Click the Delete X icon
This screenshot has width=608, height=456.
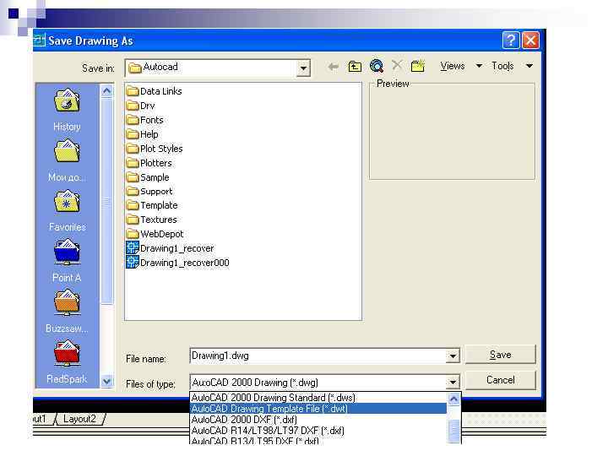click(397, 65)
